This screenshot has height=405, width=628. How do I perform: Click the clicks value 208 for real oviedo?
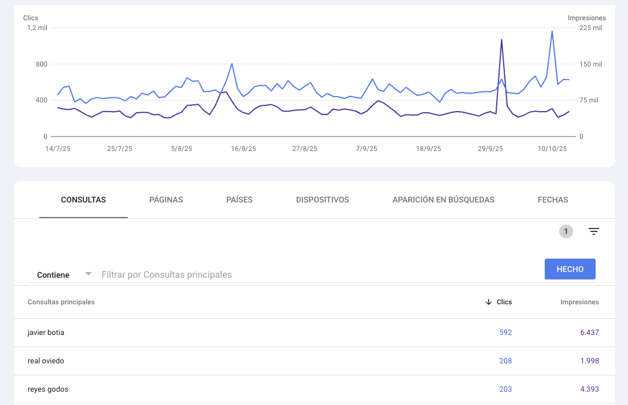pos(505,360)
